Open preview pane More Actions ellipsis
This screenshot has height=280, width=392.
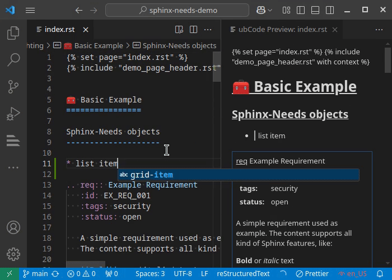pyautogui.click(x=379, y=30)
